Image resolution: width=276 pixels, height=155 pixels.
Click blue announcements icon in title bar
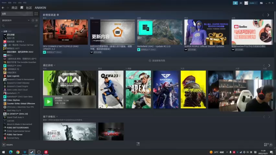coord(235,3)
